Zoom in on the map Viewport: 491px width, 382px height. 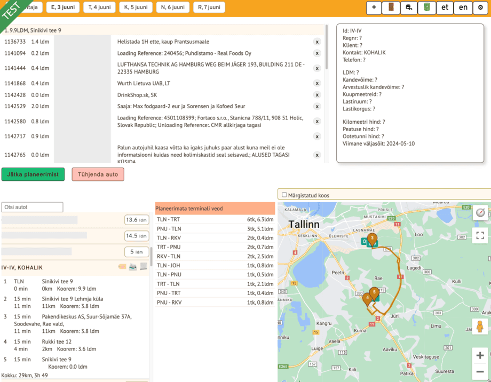(x=480, y=356)
